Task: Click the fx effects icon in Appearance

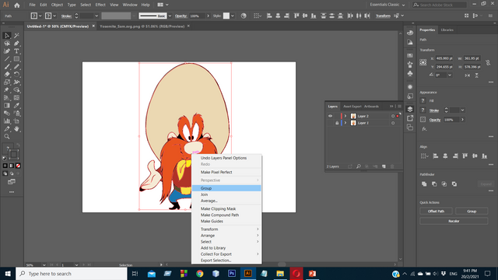Action: click(x=424, y=129)
